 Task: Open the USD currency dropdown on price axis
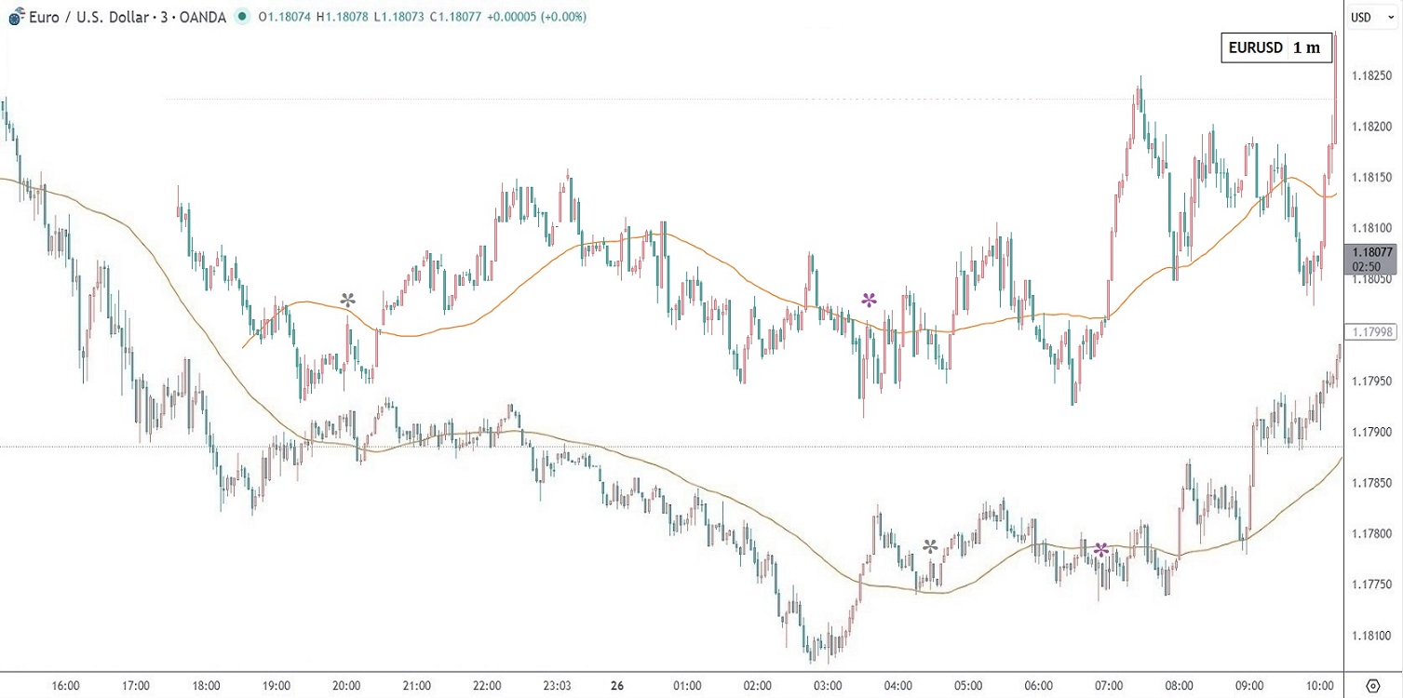coord(1373,17)
